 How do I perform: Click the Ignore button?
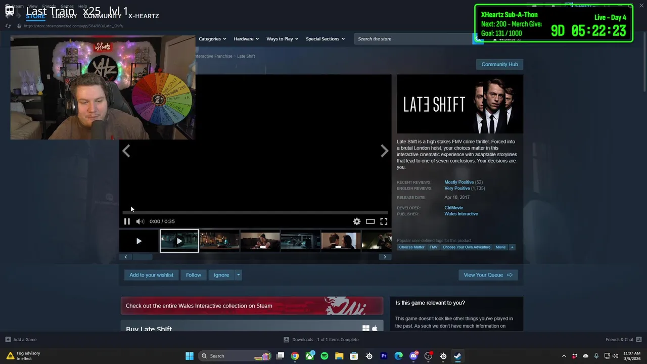tap(221, 275)
